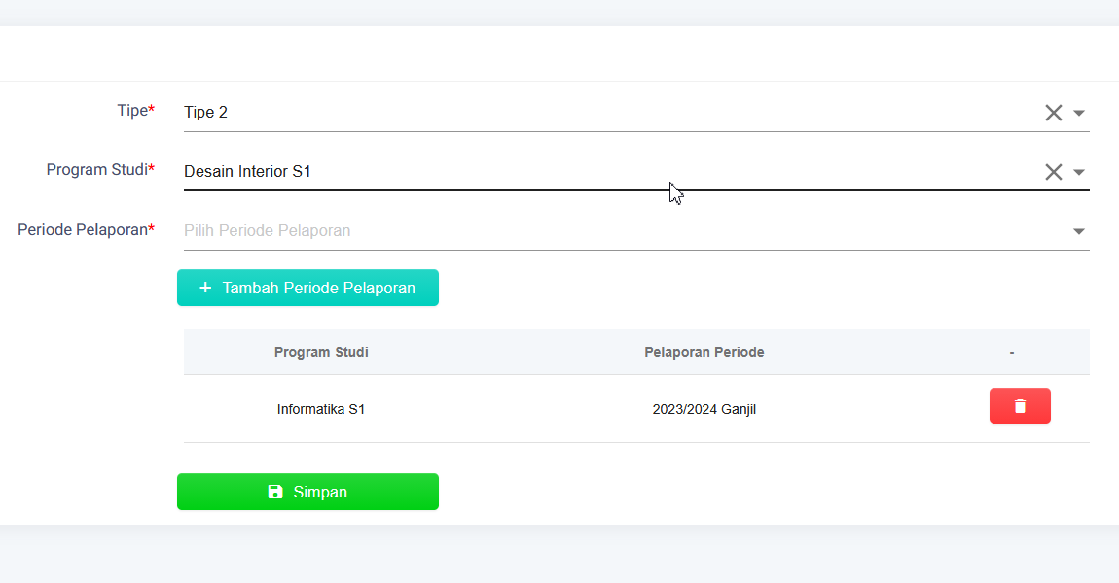Click the Program Studi form label
Image resolution: width=1119 pixels, height=583 pixels.
coord(100,170)
